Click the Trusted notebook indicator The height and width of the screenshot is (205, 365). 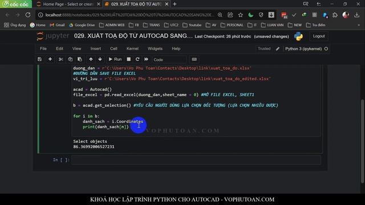point(264,48)
